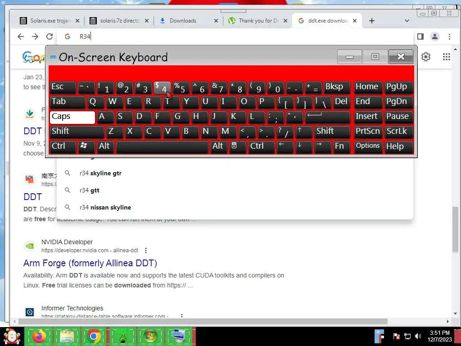Click the browser forward arrow

click(35, 36)
